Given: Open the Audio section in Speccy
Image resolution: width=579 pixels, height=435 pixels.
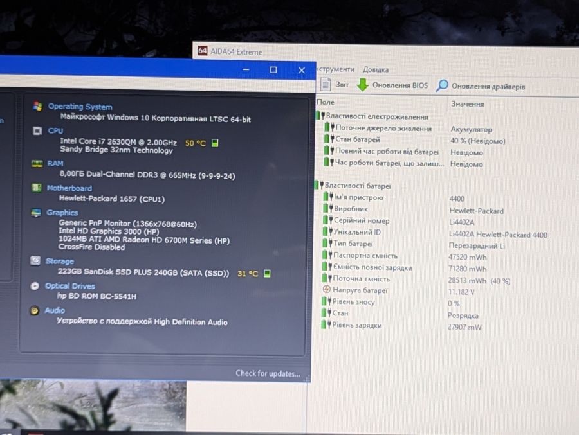Looking at the screenshot, I should (x=55, y=310).
